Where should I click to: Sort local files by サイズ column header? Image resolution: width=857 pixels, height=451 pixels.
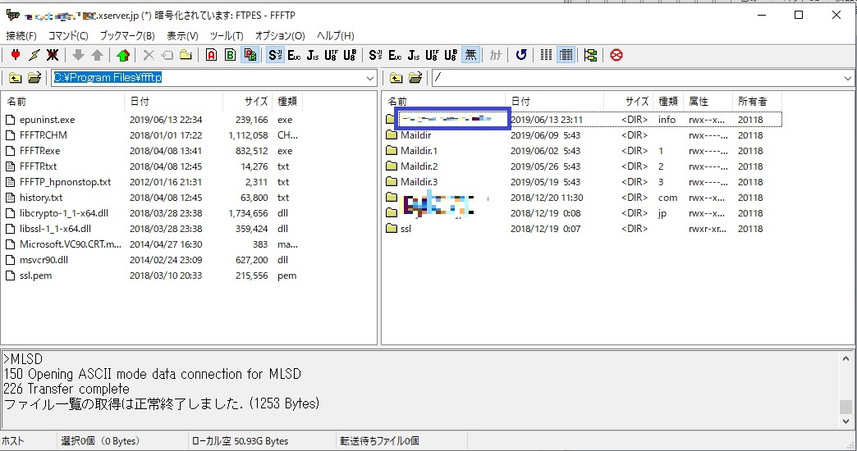[x=247, y=102]
